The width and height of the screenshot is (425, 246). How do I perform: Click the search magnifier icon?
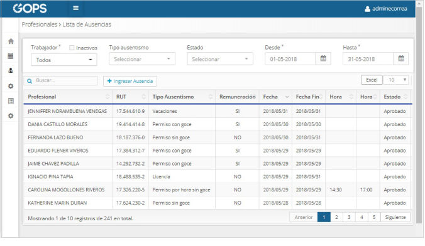click(x=30, y=81)
